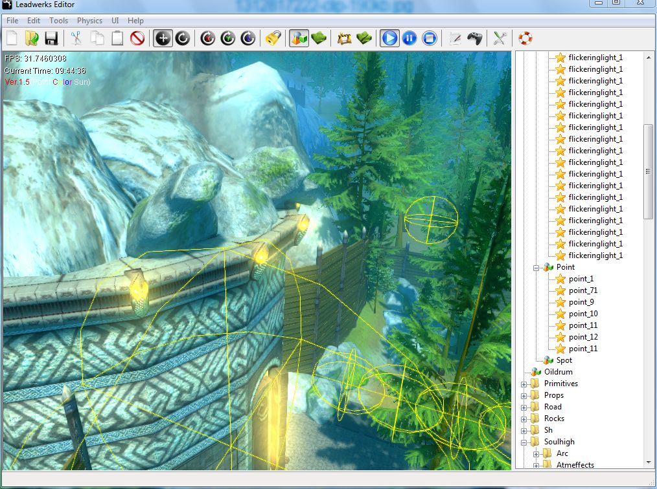Open the wrench and screwdriver options icon
Viewport: 657px width, 489px height.
[499, 38]
